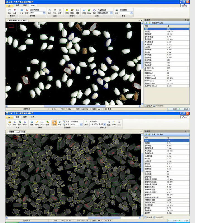Switch to 处理 tab in bottom window
The height and width of the screenshot is (223, 223).
[x=25, y=117]
